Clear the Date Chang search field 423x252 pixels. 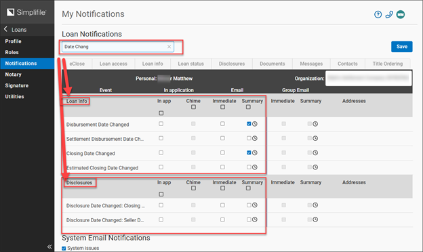pos(169,47)
